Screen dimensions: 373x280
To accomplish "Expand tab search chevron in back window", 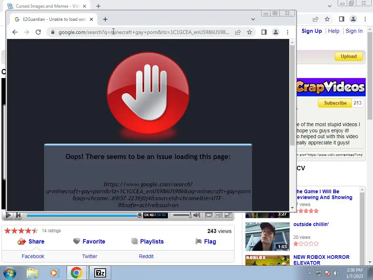I will pyautogui.click(x=329, y=6).
